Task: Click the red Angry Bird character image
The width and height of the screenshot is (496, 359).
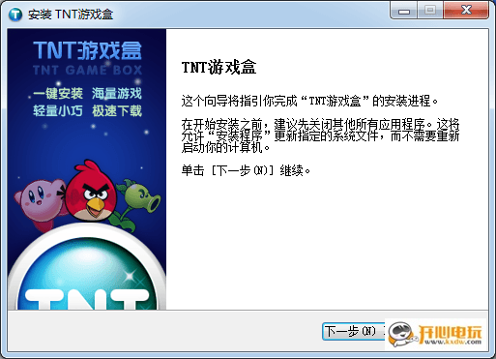Action: tap(90, 191)
